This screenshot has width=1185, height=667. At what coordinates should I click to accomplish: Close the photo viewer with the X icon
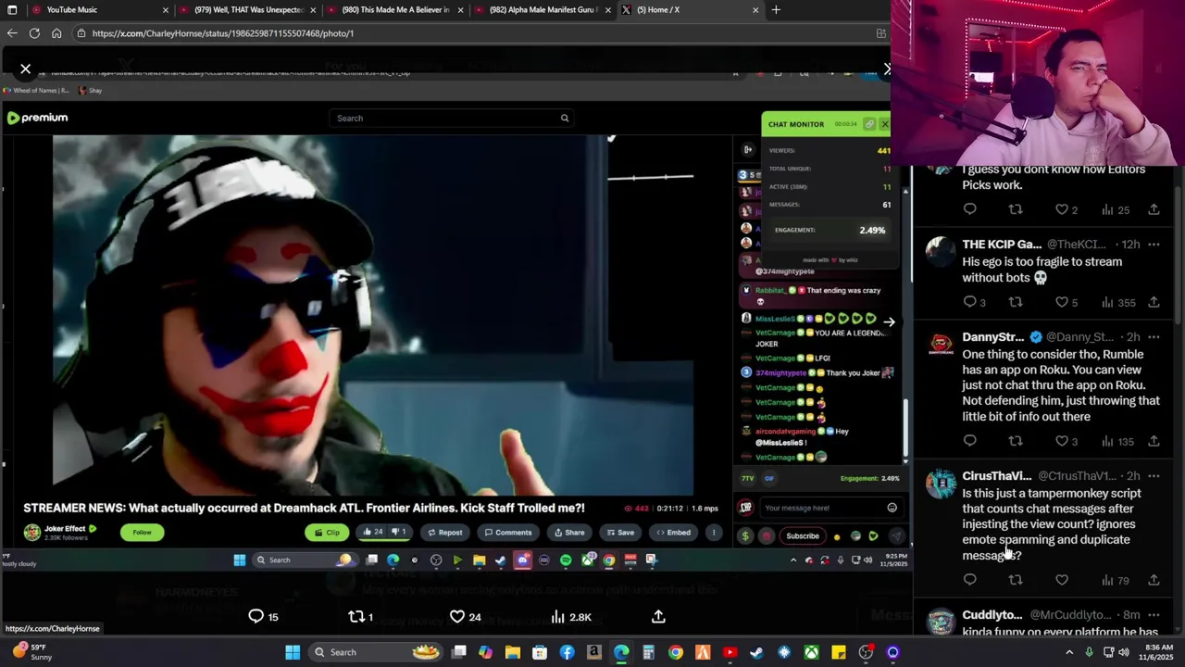point(26,69)
